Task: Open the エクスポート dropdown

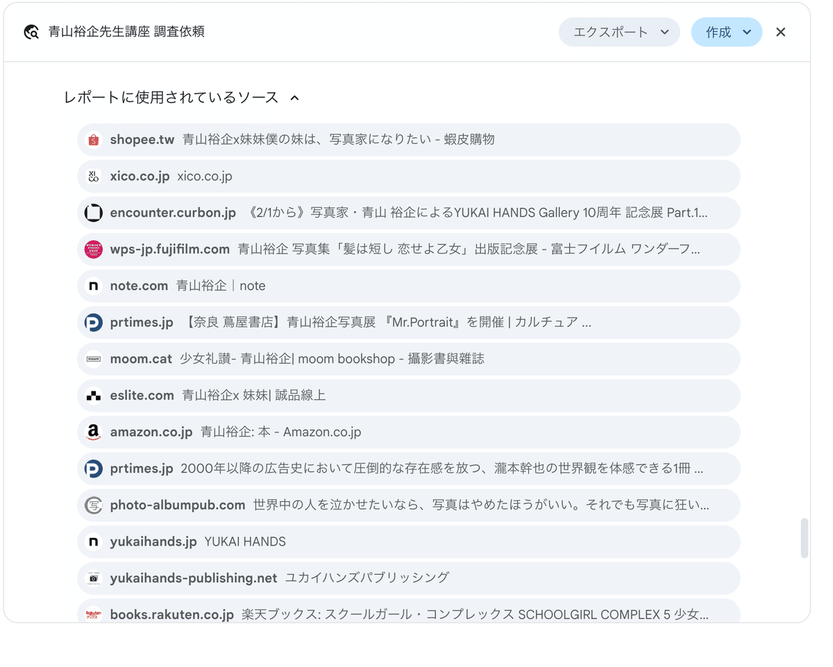Action: (x=619, y=32)
